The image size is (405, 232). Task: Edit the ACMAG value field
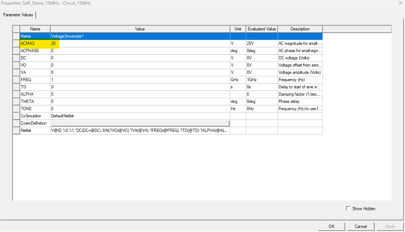[140, 44]
